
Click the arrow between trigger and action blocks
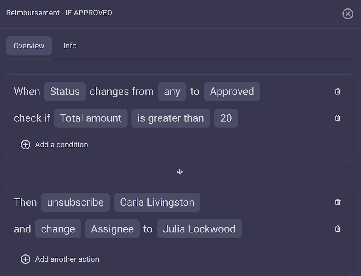coord(180,171)
